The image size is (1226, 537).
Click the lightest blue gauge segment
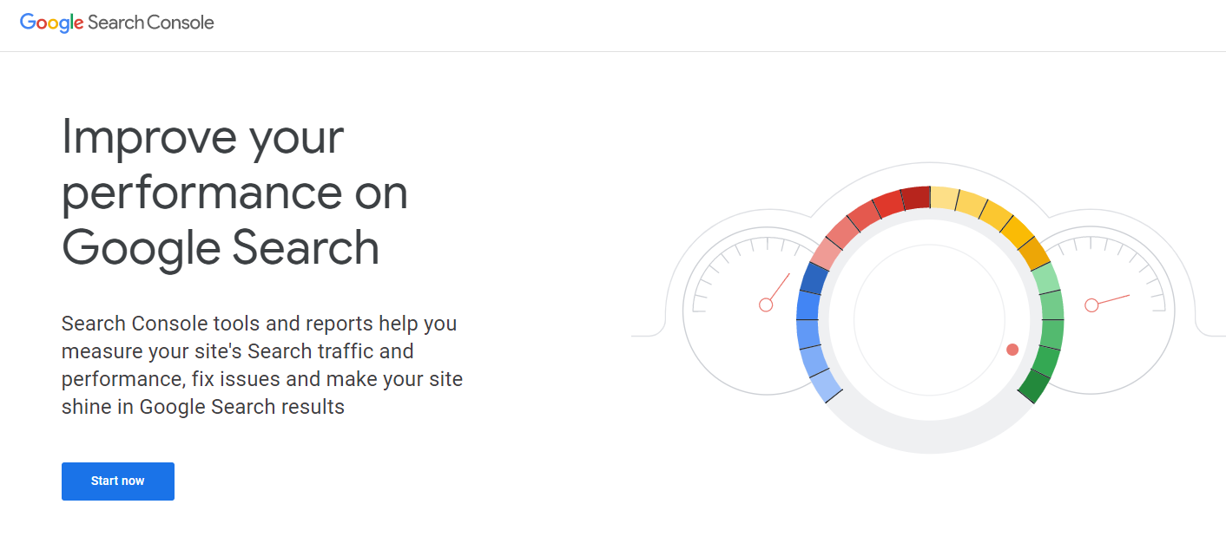825,385
